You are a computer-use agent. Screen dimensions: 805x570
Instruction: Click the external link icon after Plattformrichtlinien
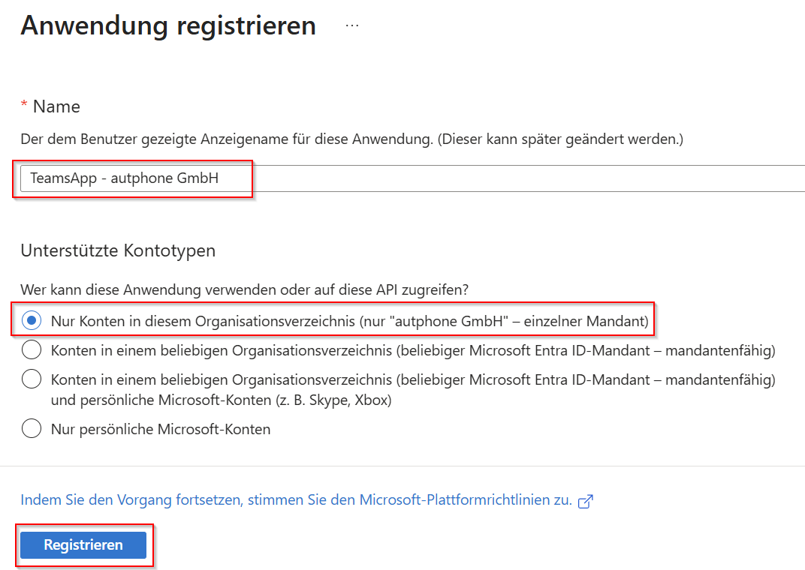click(x=586, y=500)
